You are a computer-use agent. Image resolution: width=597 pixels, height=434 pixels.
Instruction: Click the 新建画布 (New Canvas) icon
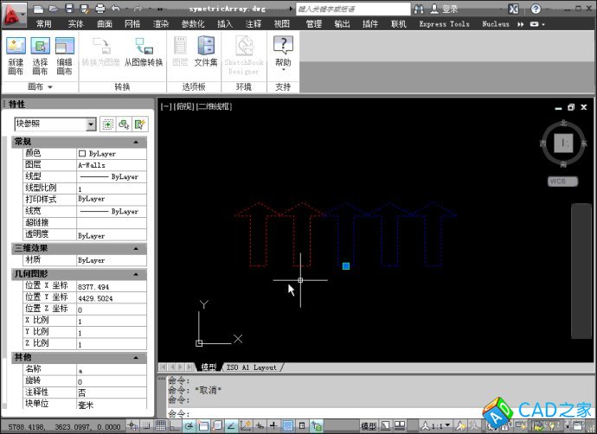(16, 46)
